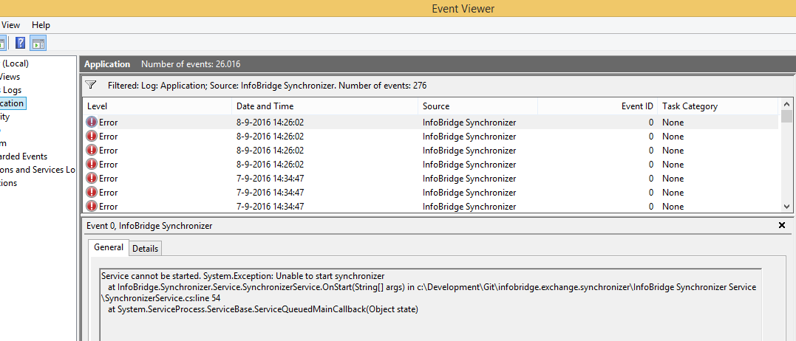Sort by Date and Time column header
Viewport: 796px width, 341px height.
click(325, 106)
